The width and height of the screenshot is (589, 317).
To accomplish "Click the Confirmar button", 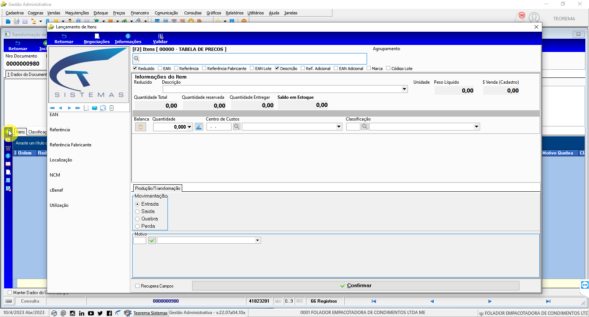I will point(356,286).
